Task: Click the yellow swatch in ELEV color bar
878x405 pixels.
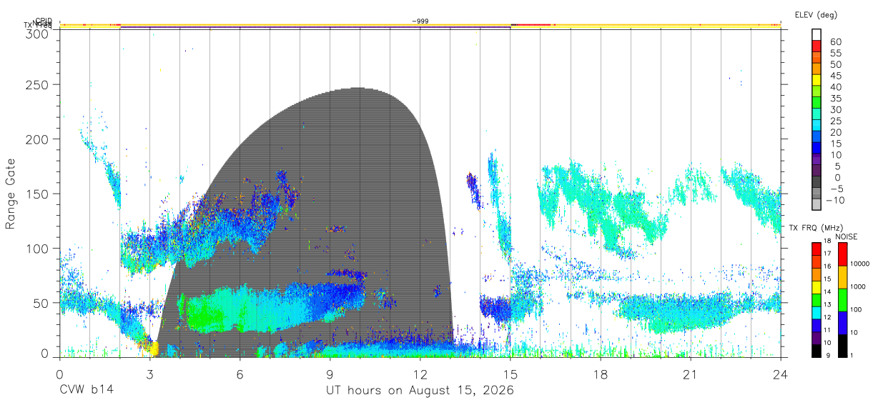Action: (817, 80)
